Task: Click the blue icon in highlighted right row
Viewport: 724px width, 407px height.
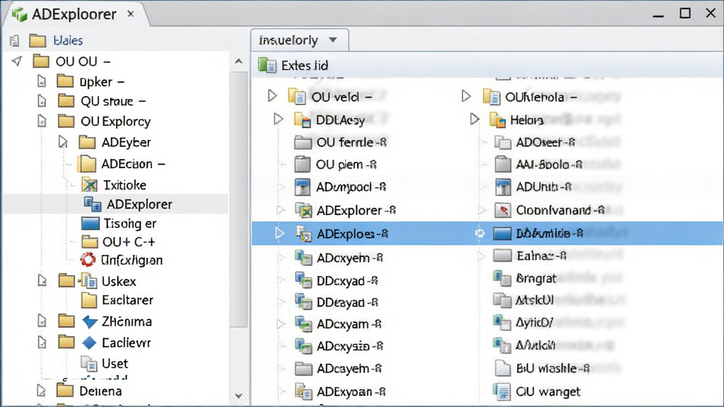Action: [503, 233]
